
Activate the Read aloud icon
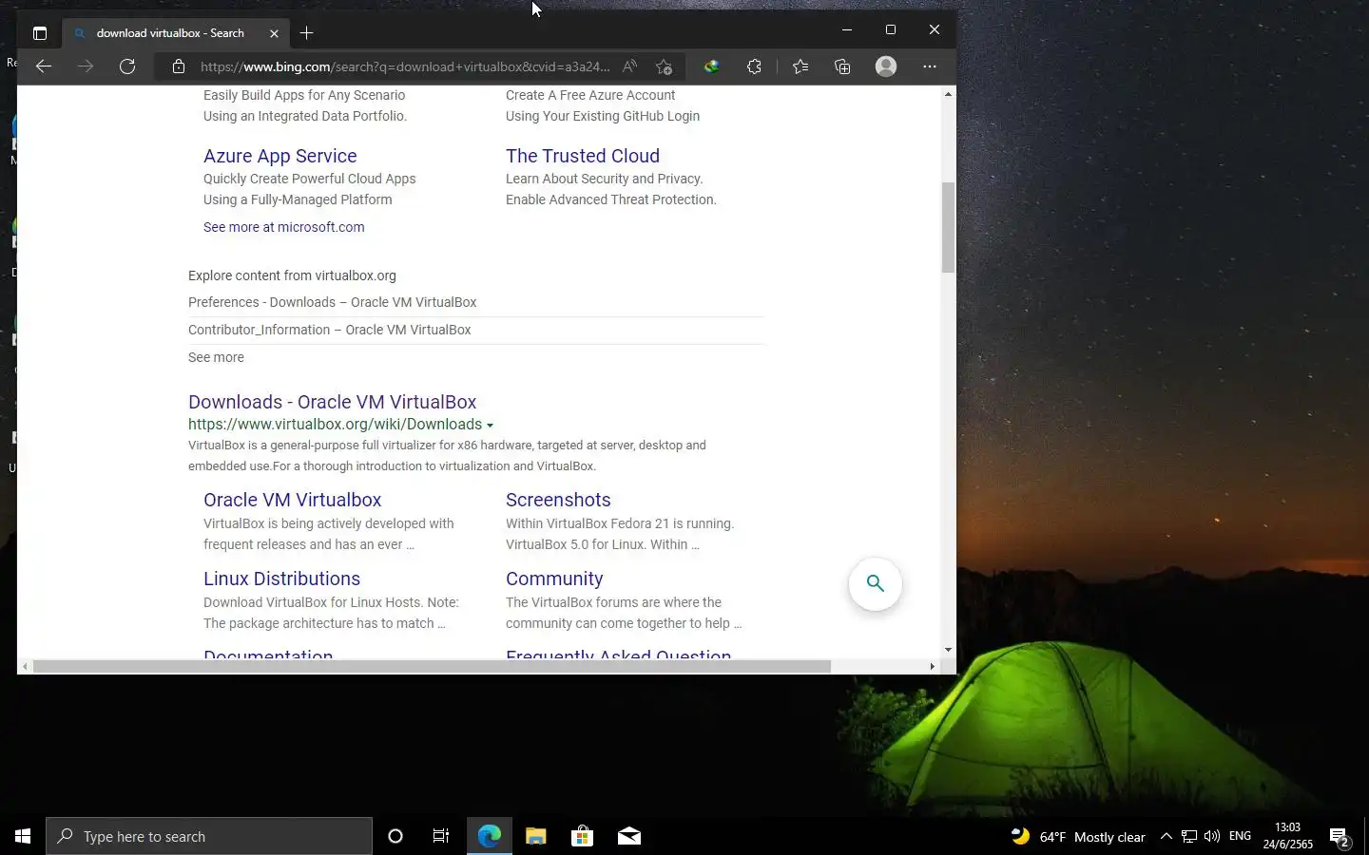[629, 66]
